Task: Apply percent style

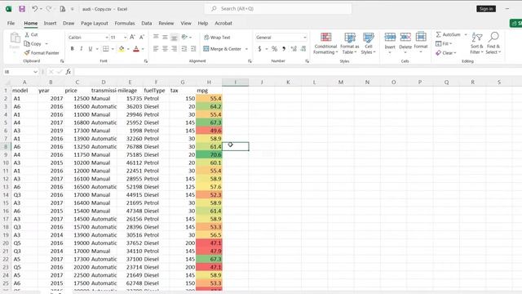Action: (x=274, y=49)
